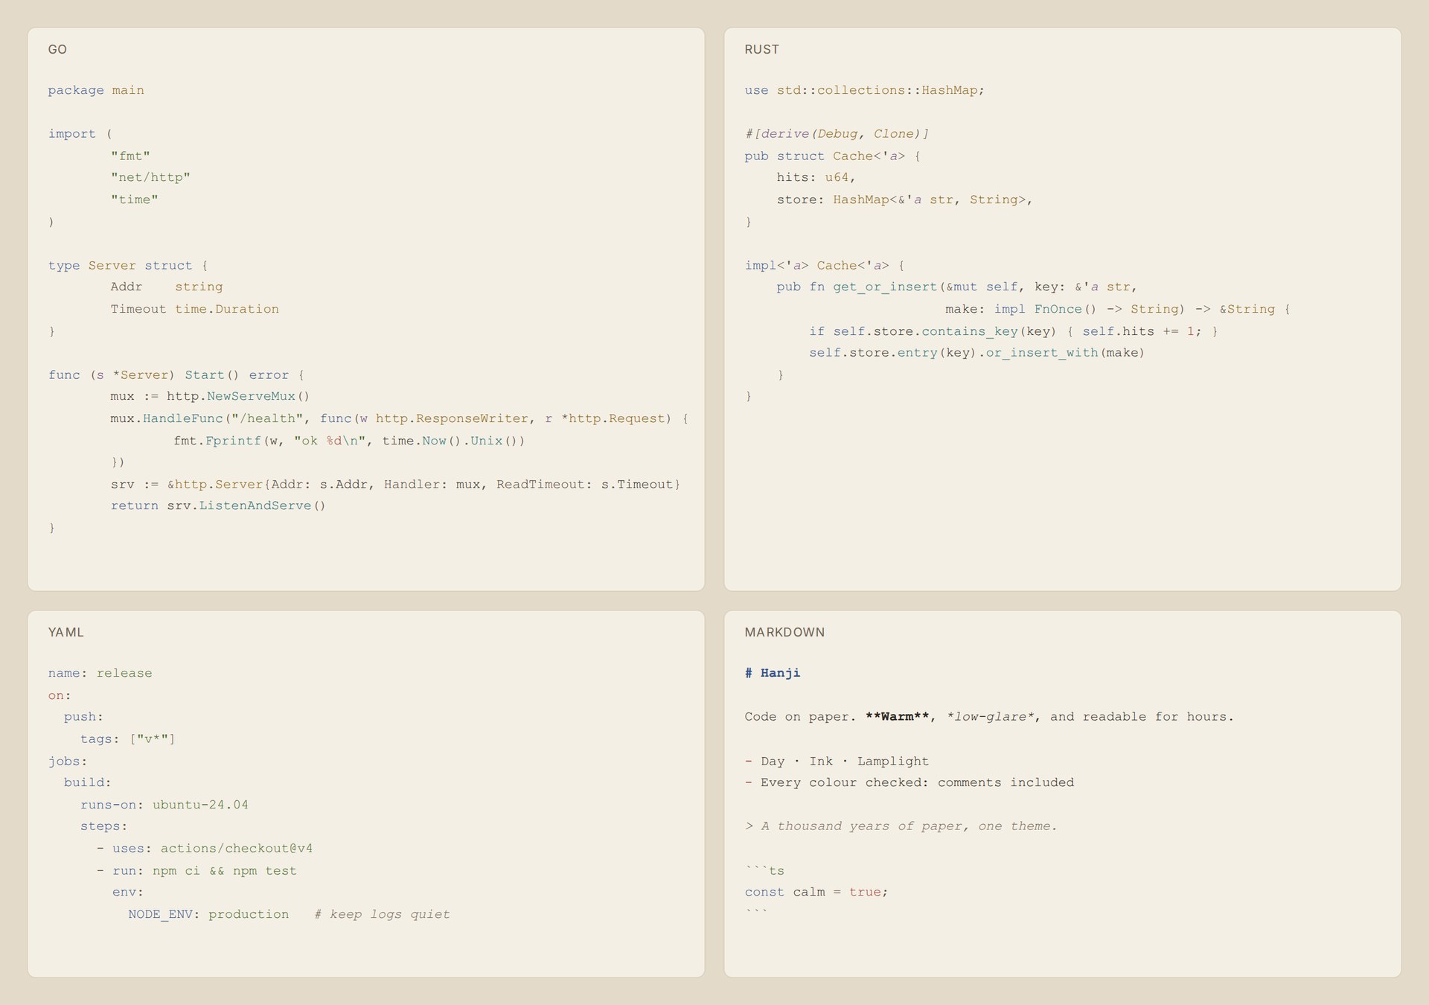Click 'pub fn get_or_insert' signature

coord(957,287)
